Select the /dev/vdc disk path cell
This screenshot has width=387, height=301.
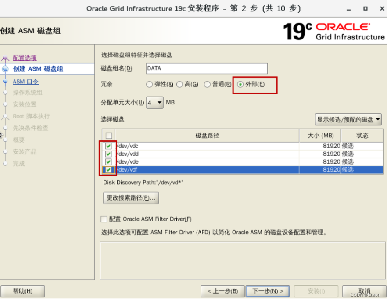point(207,146)
